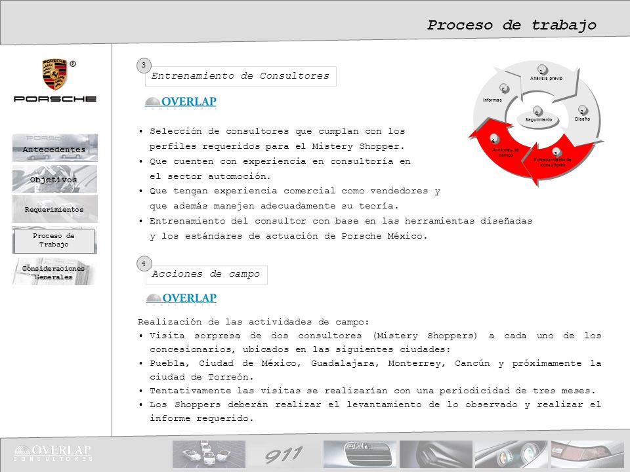This screenshot has width=630, height=472.
Task: Open the red tail light thumbnail
Action: (x=587, y=454)
